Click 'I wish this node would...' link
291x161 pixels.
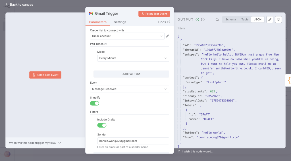[x=198, y=151]
